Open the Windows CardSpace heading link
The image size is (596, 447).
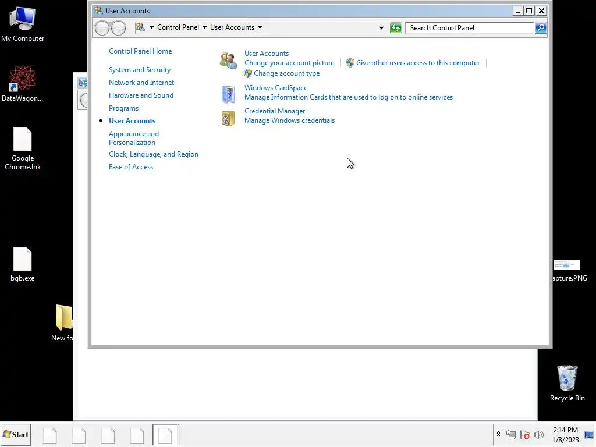(276, 88)
